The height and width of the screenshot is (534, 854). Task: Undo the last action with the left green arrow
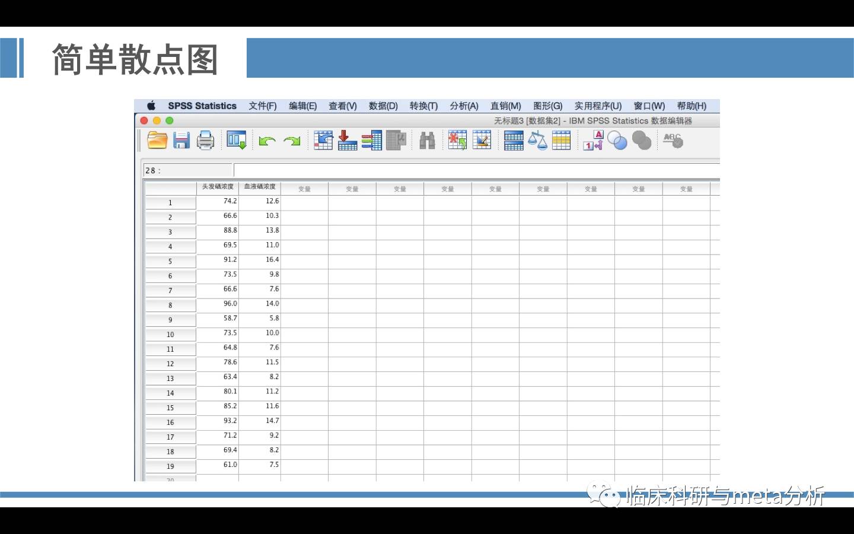coord(267,141)
